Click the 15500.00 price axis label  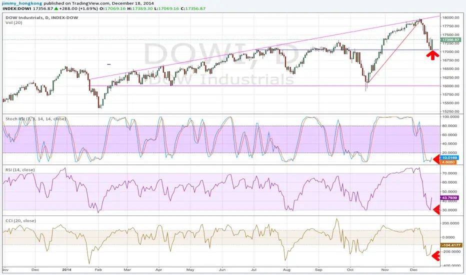click(451, 103)
